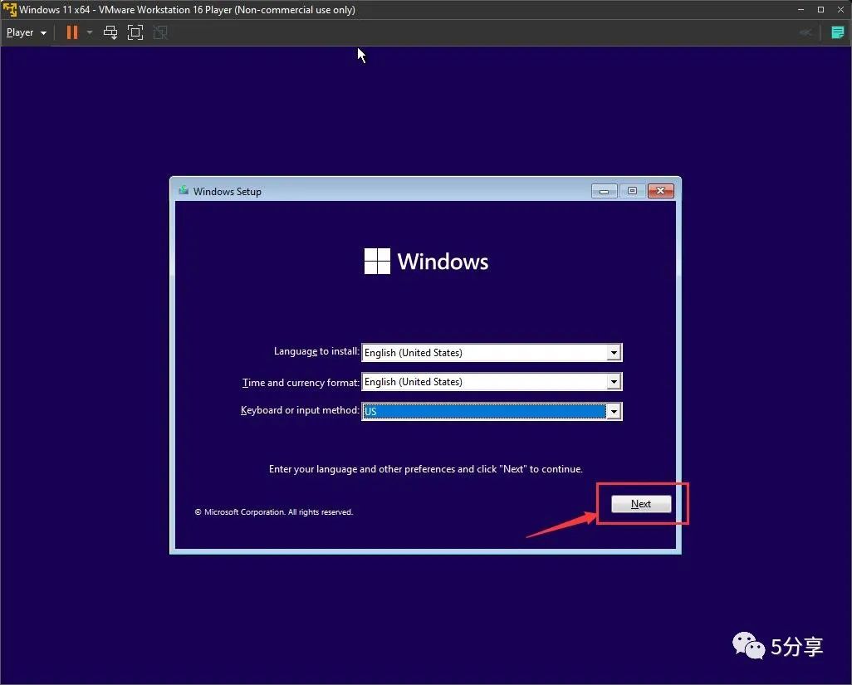Viewport: 852px width, 685px height.
Task: Minimize the Windows Setup dialog
Action: (x=604, y=191)
